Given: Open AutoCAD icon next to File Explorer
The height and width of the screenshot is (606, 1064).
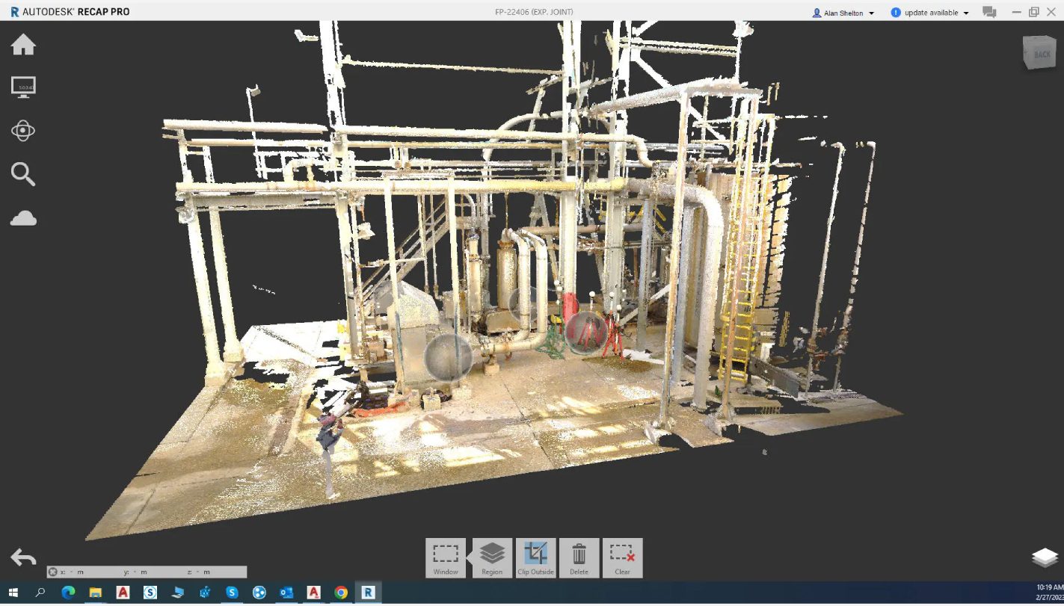Looking at the screenshot, I should coord(123,593).
